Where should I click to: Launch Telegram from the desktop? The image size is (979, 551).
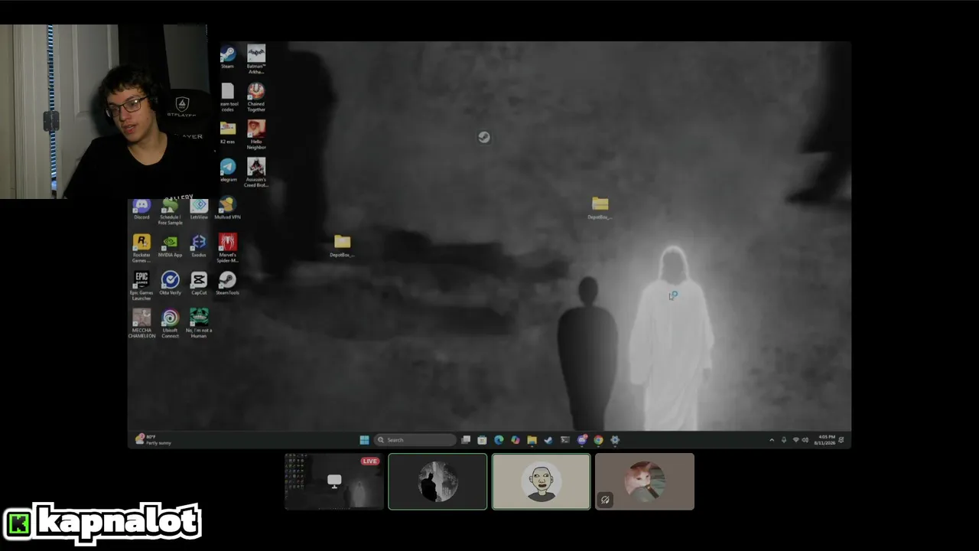tap(228, 170)
